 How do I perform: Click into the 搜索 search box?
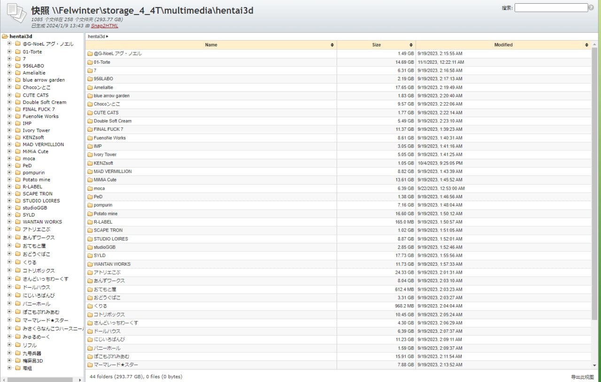551,7
